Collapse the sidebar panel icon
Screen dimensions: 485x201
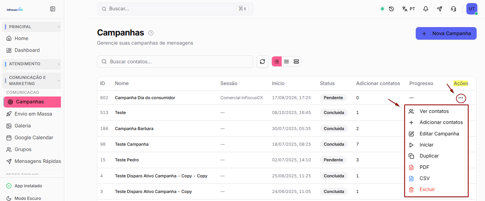click(x=53, y=9)
